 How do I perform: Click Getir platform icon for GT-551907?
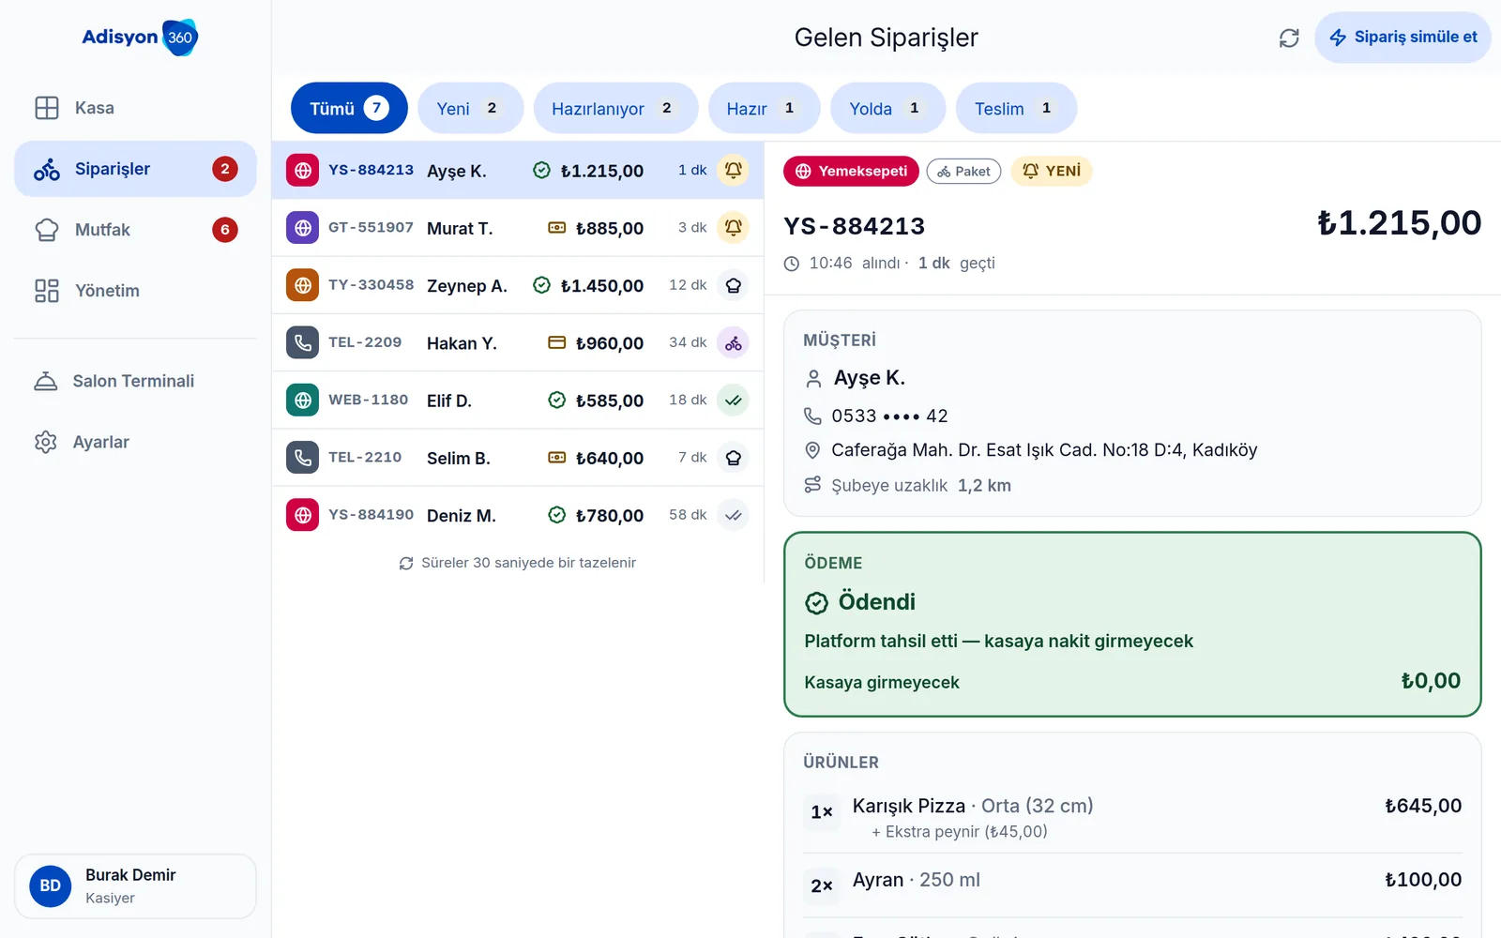point(302,228)
